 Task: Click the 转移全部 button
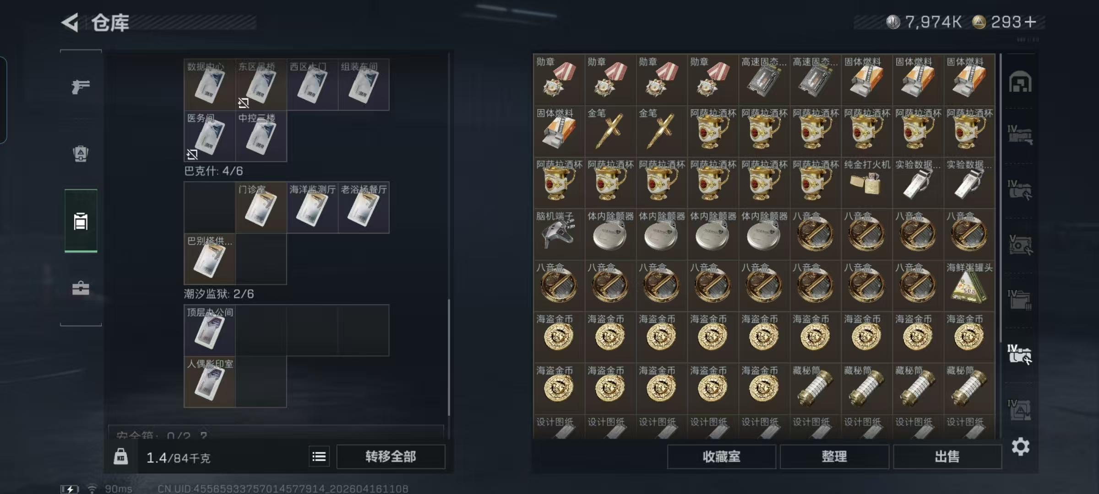391,456
